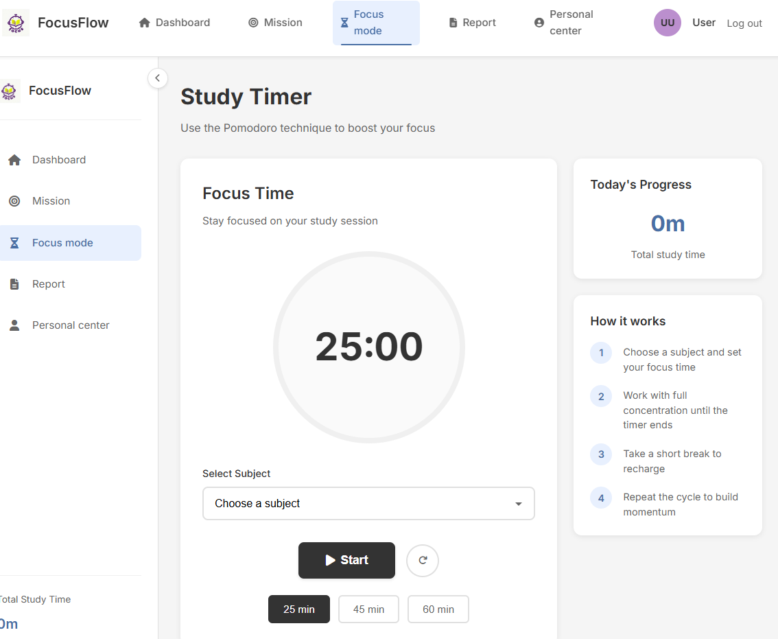Reset the timer with the circular arrow button

click(422, 561)
